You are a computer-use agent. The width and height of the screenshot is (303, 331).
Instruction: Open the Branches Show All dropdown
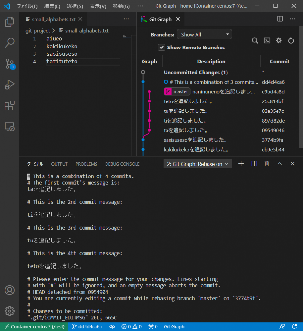point(204,34)
